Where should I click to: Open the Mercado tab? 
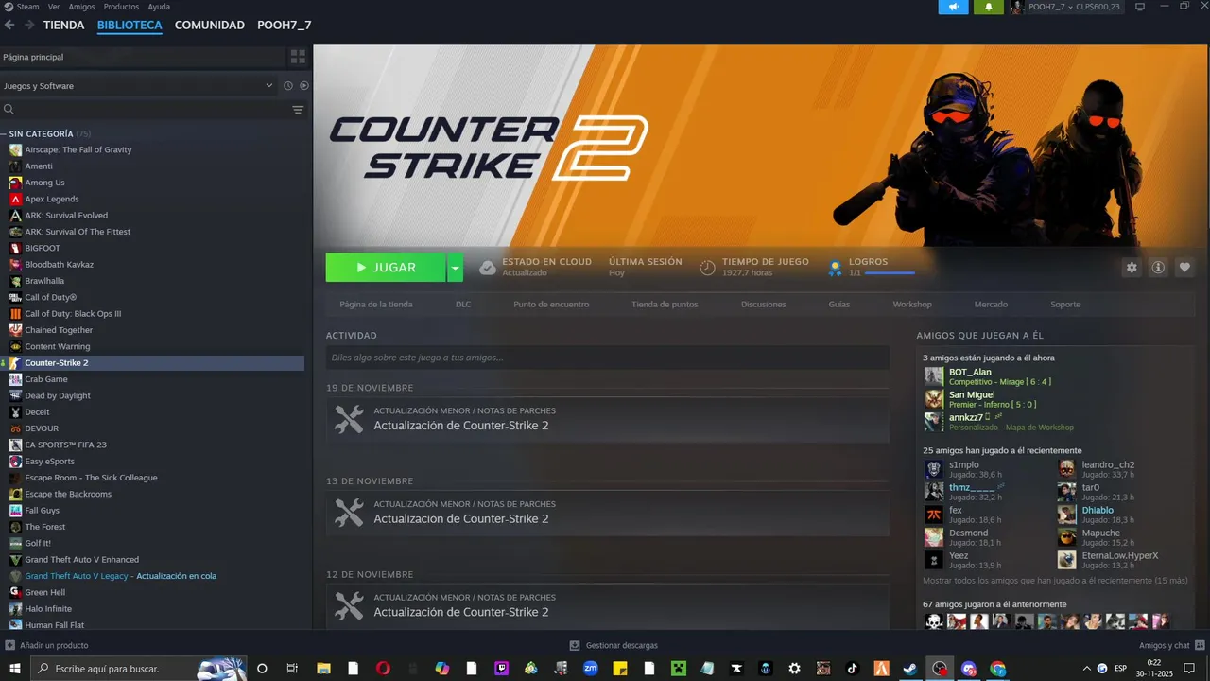(x=991, y=305)
